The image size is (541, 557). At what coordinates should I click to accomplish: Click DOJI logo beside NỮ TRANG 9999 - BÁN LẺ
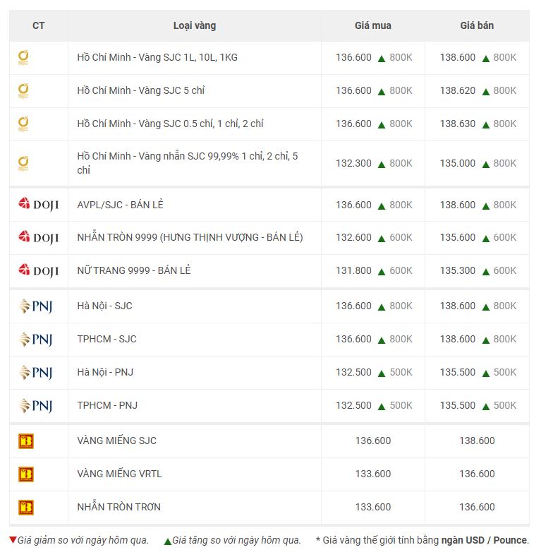[38, 270]
